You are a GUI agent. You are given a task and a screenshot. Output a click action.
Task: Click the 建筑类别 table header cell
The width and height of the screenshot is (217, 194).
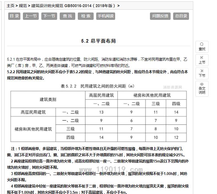48,99
